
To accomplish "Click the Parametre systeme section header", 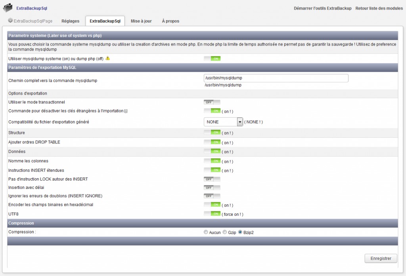I will click(x=203, y=35).
